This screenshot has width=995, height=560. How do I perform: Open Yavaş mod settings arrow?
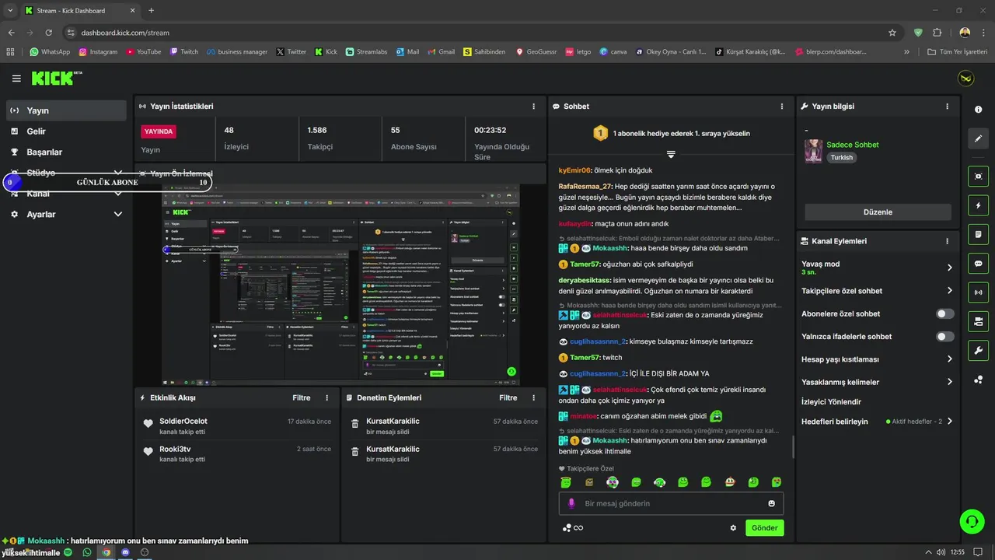tap(949, 268)
